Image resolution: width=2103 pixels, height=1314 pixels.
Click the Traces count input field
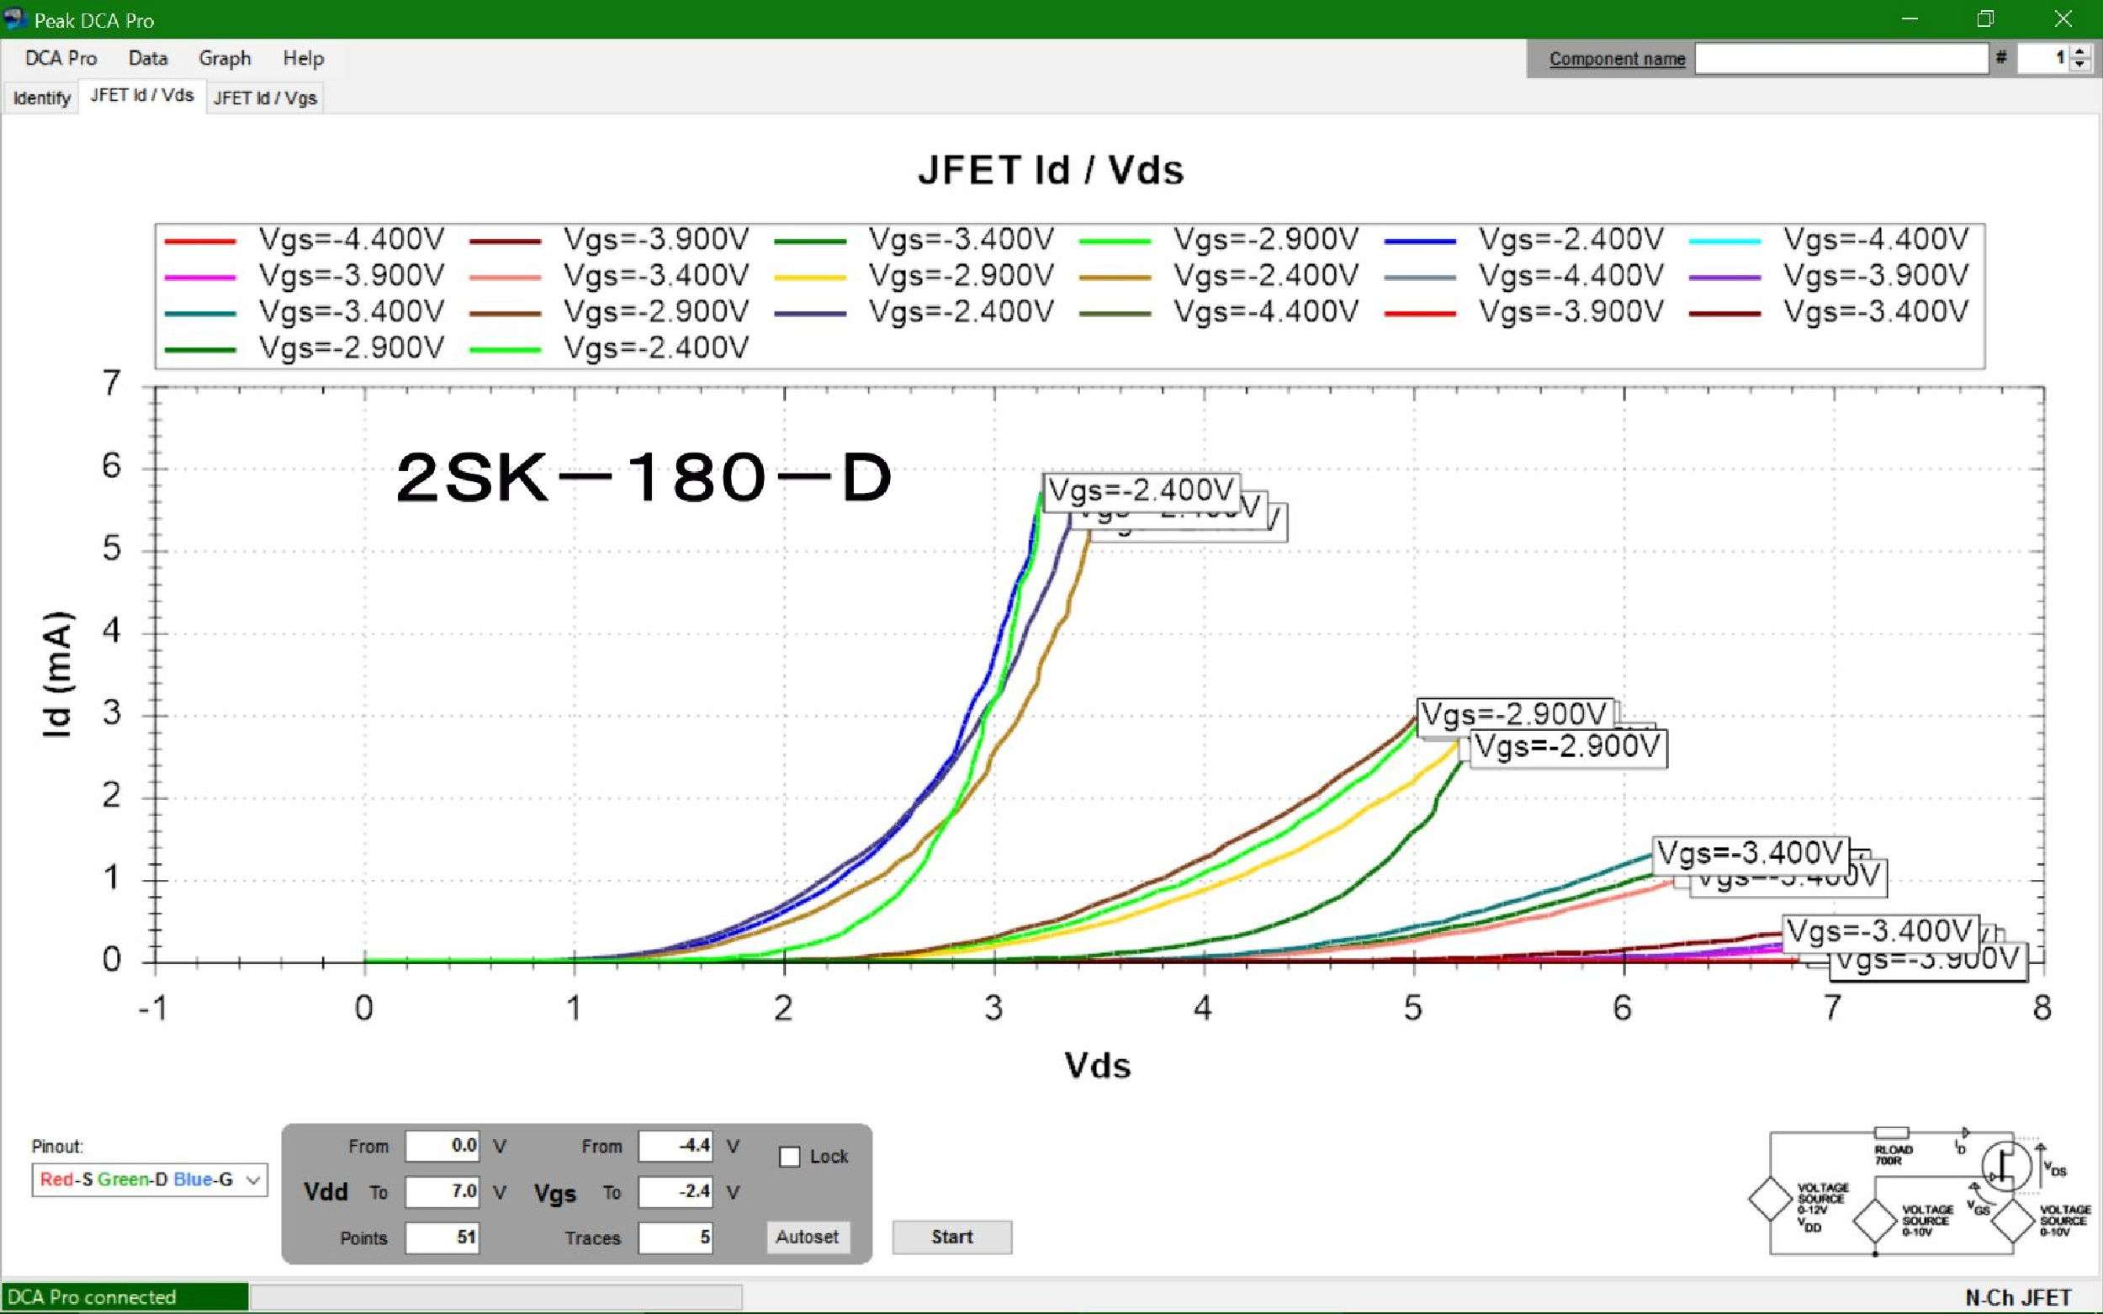tap(675, 1237)
